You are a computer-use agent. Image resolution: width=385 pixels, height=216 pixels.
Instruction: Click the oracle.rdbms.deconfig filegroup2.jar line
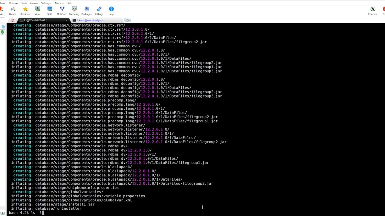(117, 92)
